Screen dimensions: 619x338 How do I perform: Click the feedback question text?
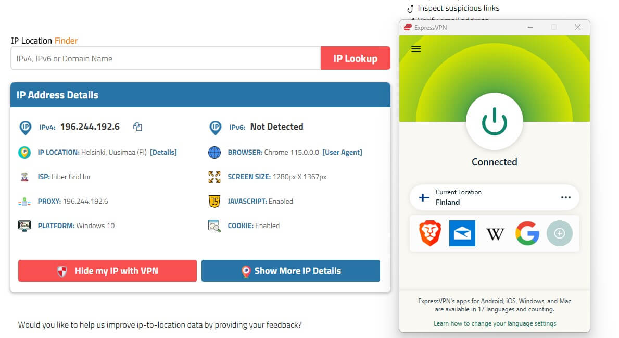point(160,325)
